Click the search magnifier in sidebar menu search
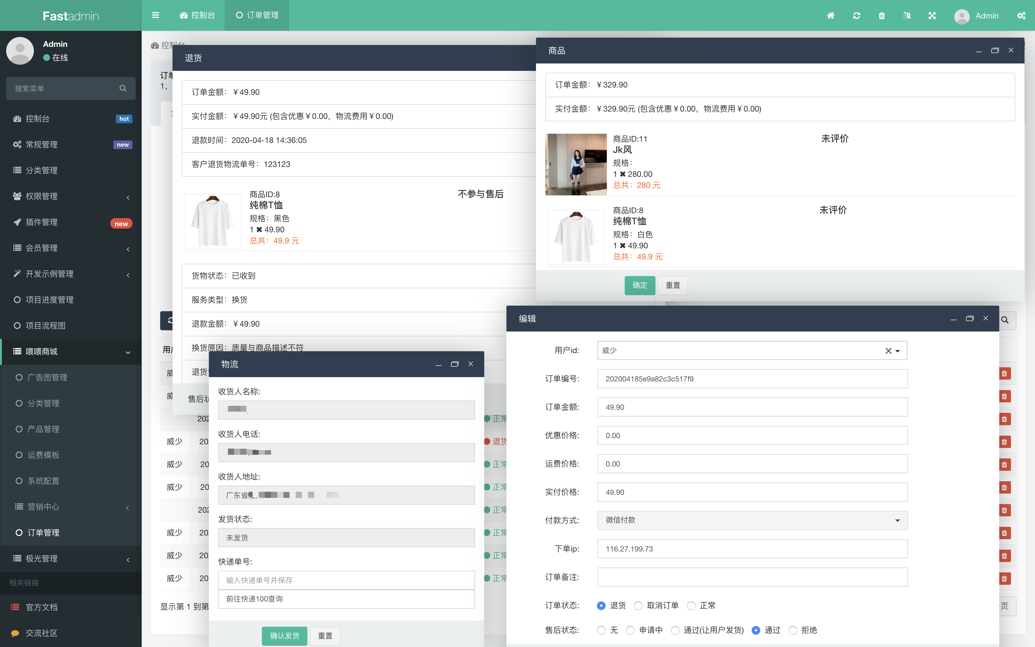The image size is (1035, 647). 123,89
